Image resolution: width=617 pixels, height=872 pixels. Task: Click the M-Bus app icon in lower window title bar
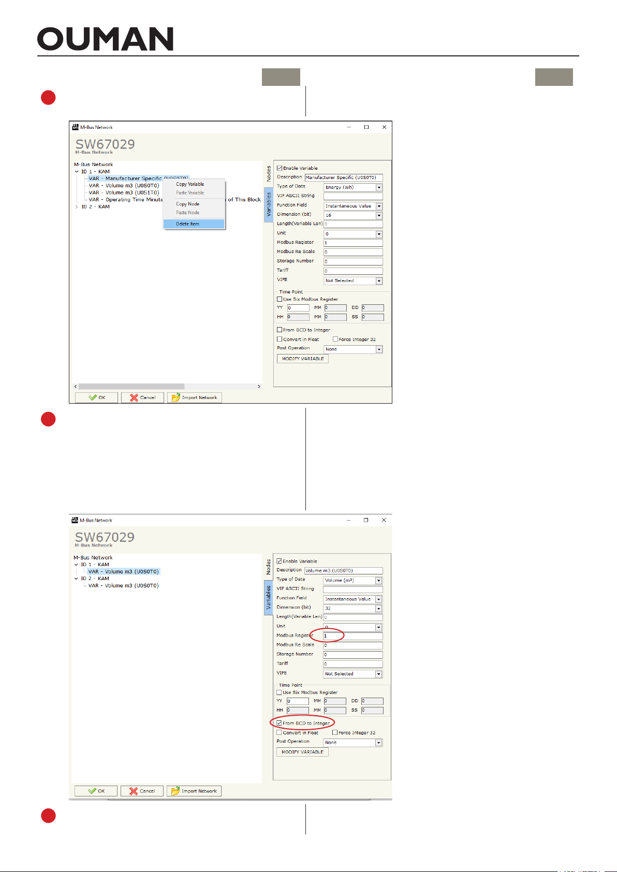75,520
